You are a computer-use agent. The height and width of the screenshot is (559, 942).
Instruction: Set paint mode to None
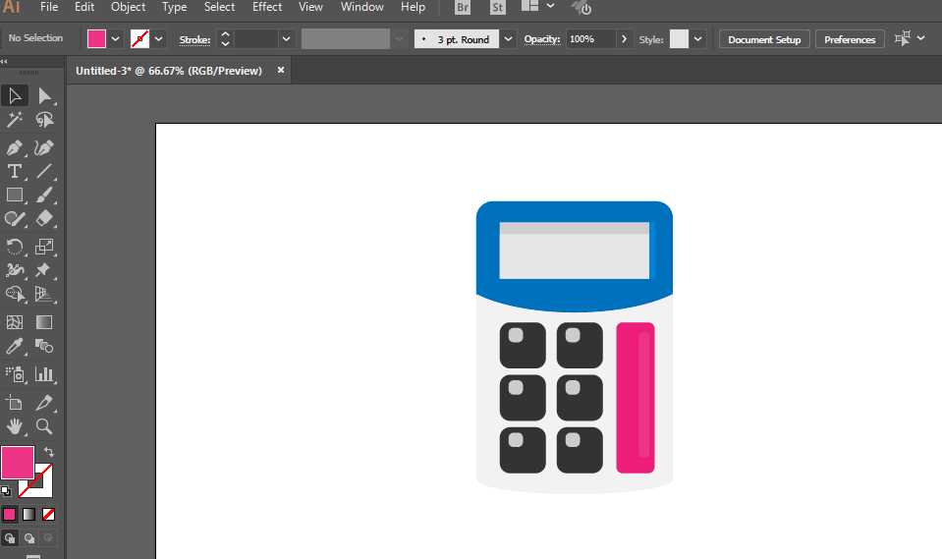click(49, 515)
